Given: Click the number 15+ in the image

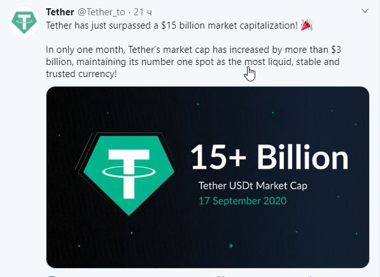Looking at the screenshot, I should 218,157.
